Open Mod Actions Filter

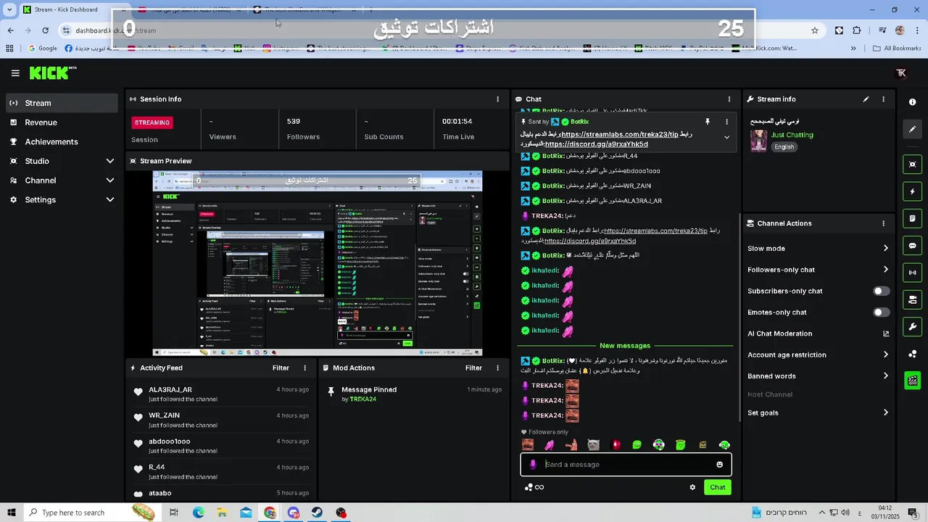[x=473, y=368]
